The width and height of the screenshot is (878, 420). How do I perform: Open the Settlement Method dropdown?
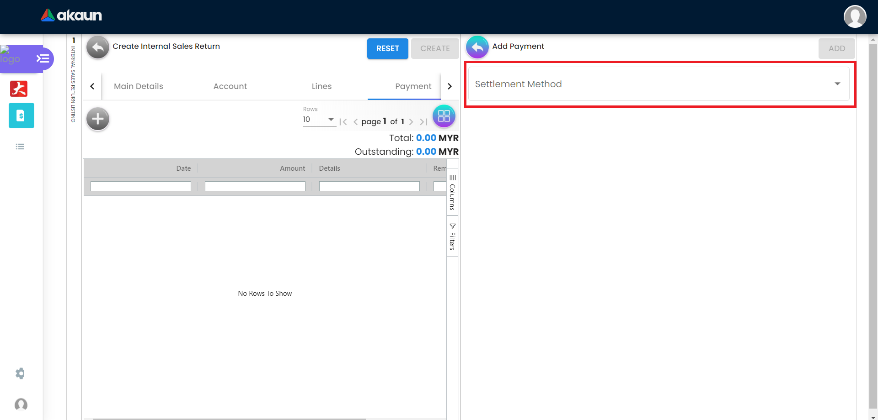[x=658, y=84]
